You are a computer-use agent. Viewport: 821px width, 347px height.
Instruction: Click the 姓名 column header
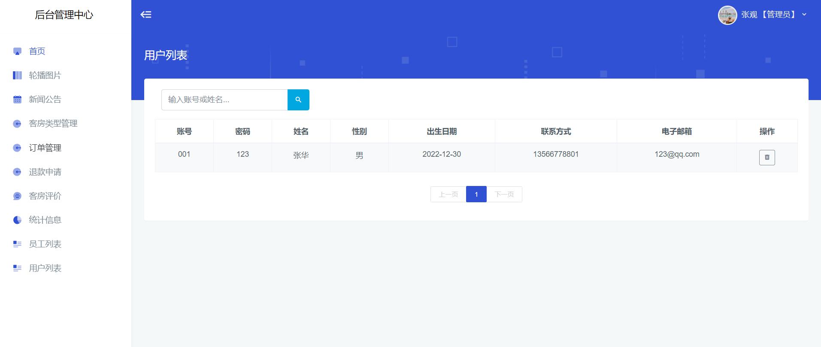[301, 131]
